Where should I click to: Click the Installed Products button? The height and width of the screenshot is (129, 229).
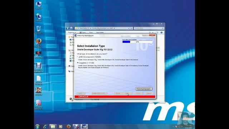[x=99, y=93]
